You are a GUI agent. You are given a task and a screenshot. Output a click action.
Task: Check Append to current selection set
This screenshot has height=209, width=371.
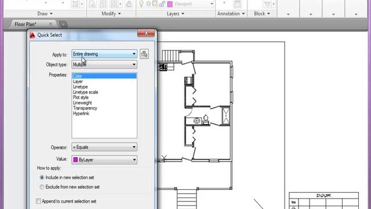coord(38,201)
